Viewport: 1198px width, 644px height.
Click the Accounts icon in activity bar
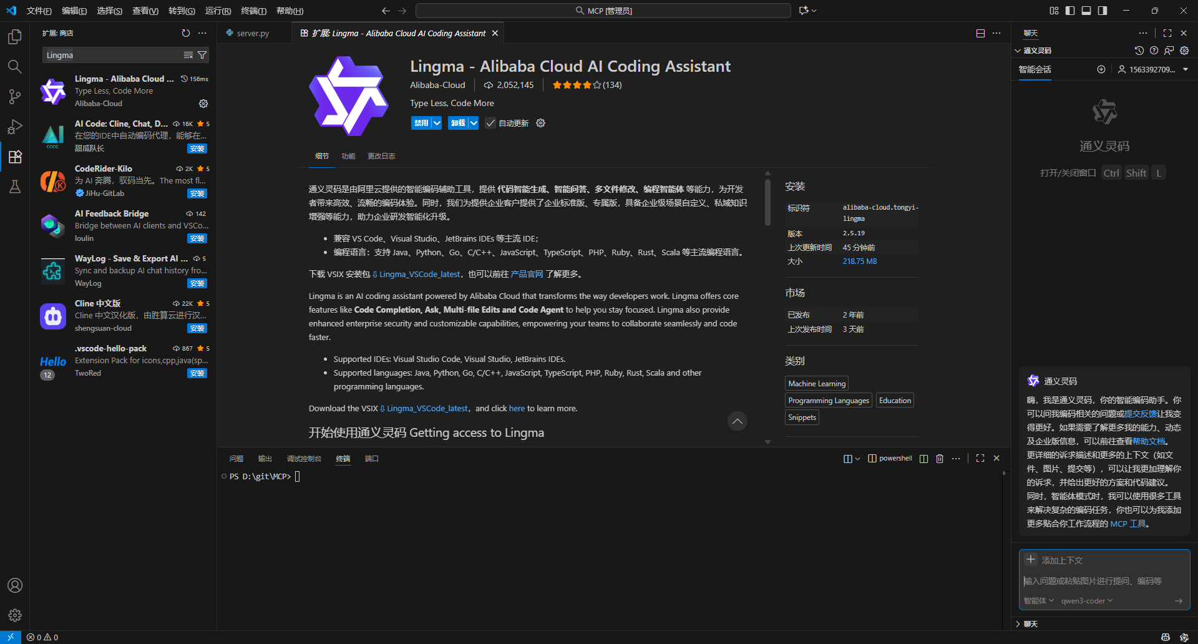(15, 585)
